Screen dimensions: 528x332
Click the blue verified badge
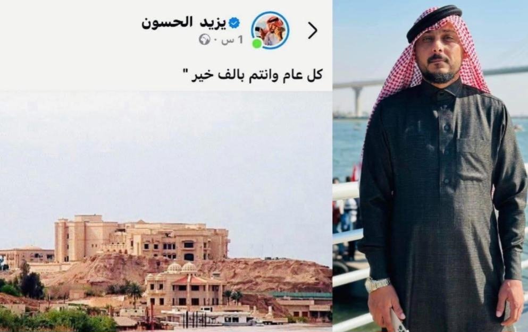[234, 22]
